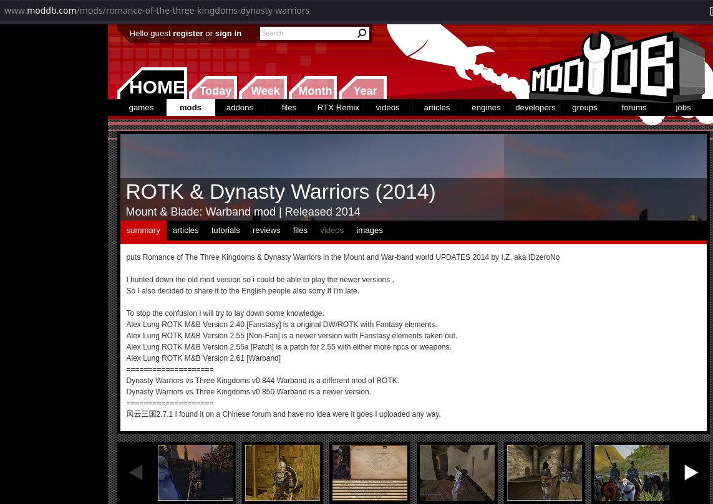Switch to the mod's videos tab

coord(332,231)
